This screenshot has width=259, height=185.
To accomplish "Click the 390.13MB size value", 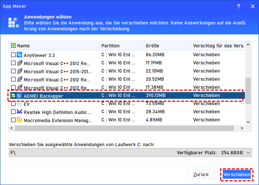I will [155, 95].
